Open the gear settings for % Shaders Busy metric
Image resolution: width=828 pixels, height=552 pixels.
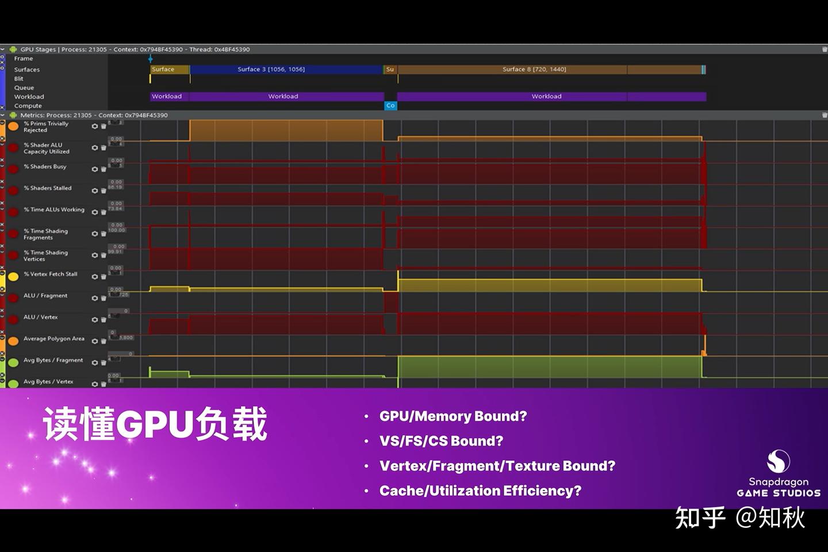tap(95, 169)
